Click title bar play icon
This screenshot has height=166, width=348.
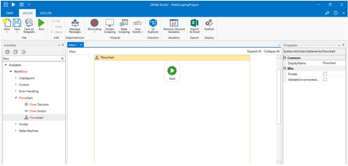point(13,4)
